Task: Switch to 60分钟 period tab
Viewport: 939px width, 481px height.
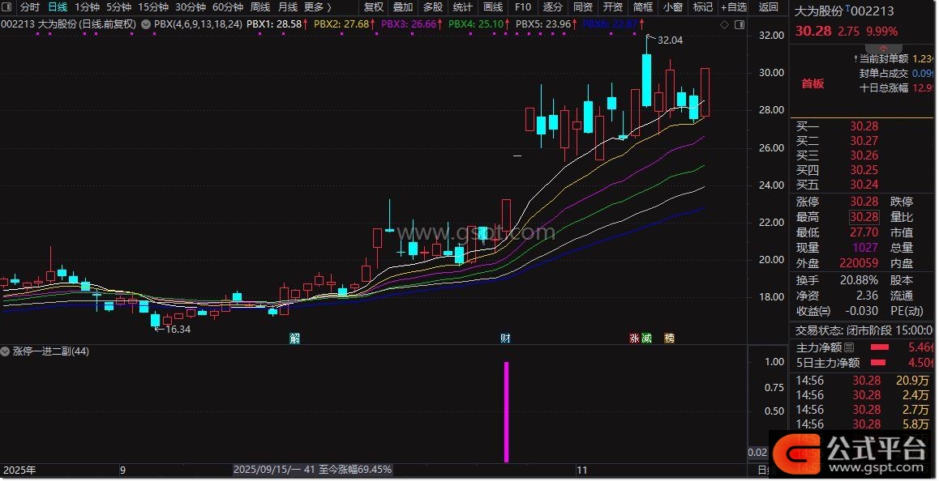Action: (x=228, y=7)
